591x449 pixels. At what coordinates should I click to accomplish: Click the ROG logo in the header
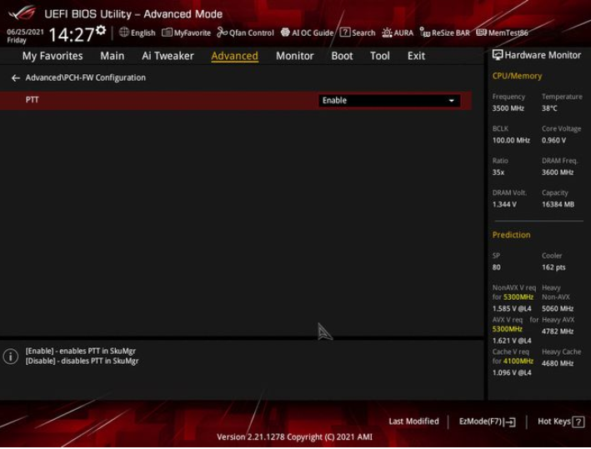(22, 13)
